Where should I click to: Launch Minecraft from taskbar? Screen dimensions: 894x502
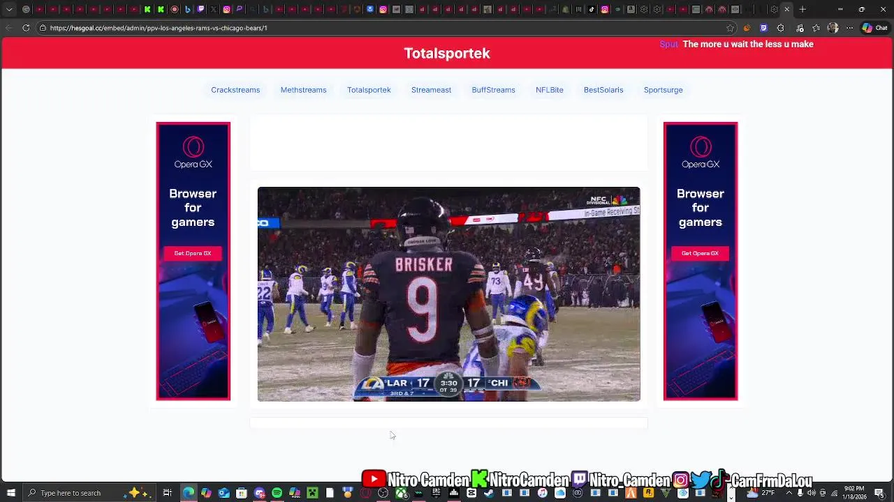click(312, 493)
